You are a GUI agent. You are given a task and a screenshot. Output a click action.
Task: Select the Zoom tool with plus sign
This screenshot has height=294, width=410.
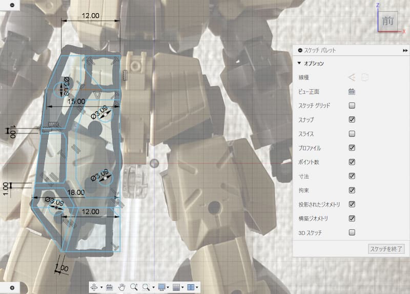[x=134, y=287]
